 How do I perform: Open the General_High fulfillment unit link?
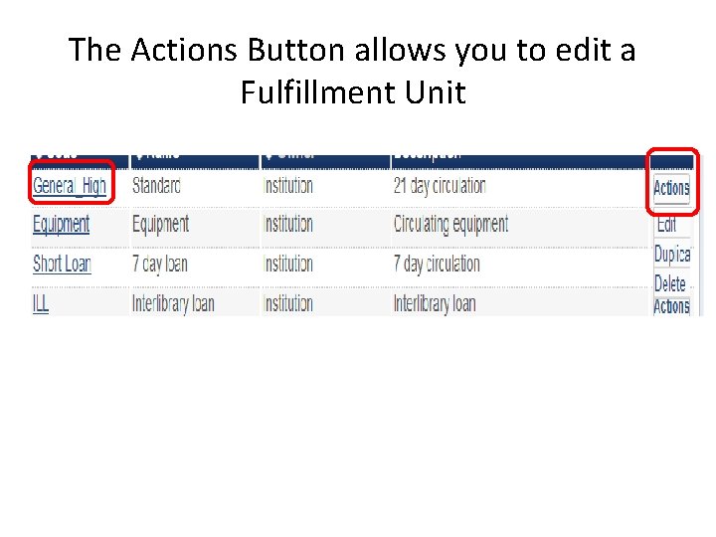[70, 186]
